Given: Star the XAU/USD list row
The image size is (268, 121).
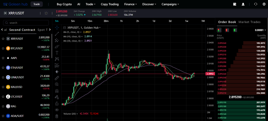Looking at the screenshot, I should pyautogui.click(x=3, y=87).
